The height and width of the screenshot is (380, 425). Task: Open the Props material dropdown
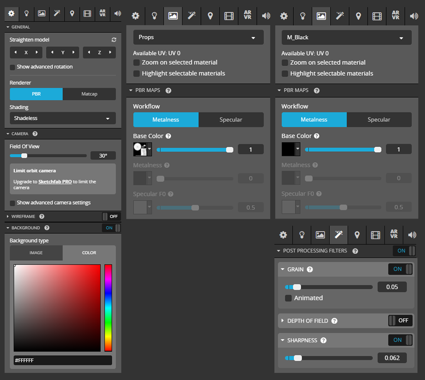coord(198,37)
